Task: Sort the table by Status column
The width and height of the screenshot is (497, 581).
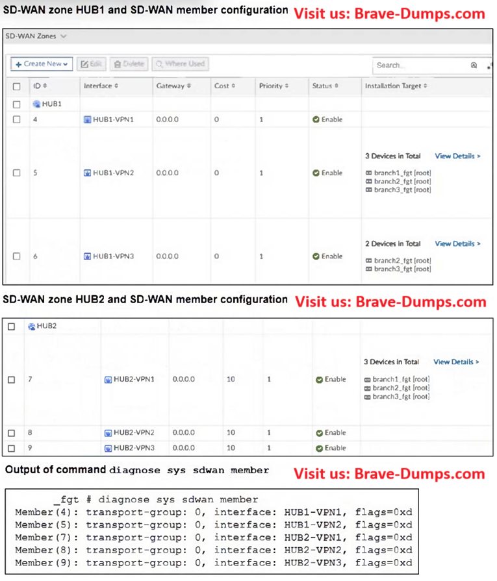Action: coord(324,86)
